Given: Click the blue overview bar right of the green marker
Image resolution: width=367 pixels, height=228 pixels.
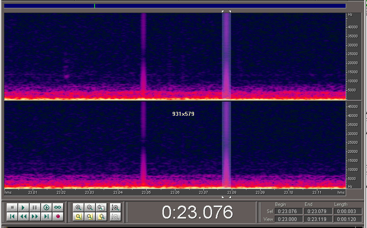Looking at the screenshot, I should point(220,6).
